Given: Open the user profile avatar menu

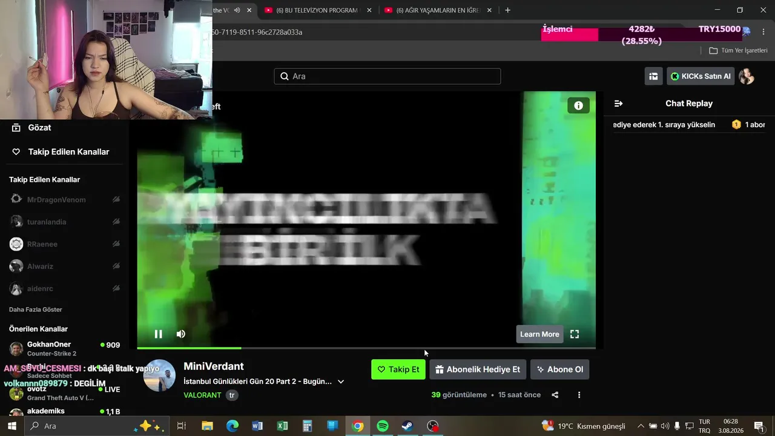Looking at the screenshot, I should pos(747,76).
